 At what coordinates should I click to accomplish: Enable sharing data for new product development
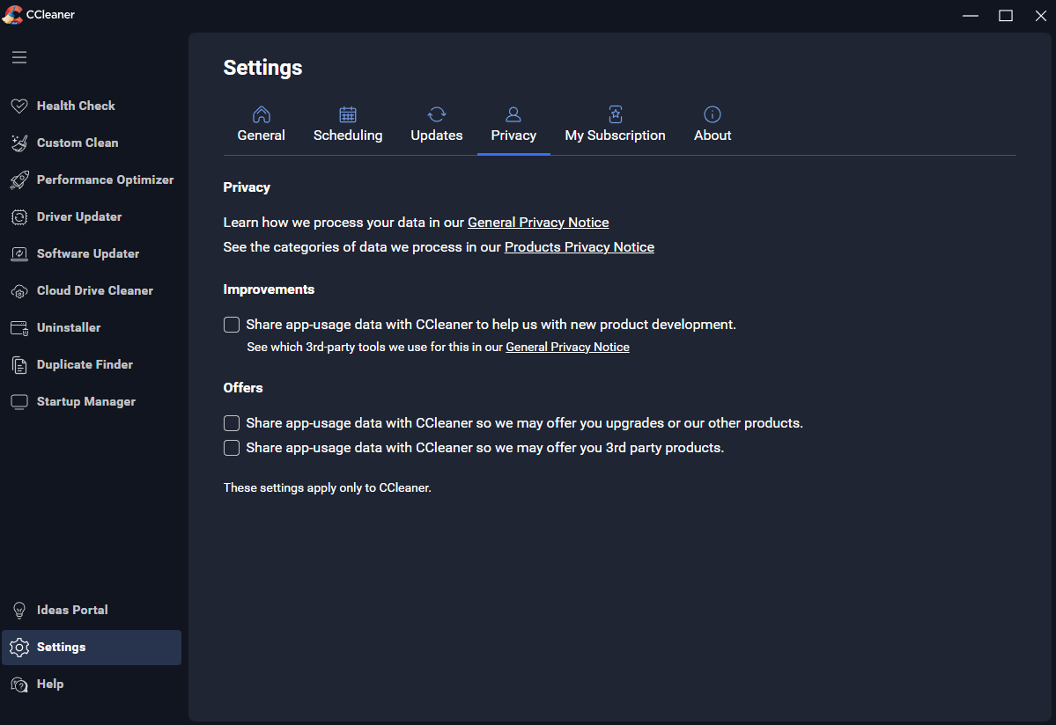point(232,325)
